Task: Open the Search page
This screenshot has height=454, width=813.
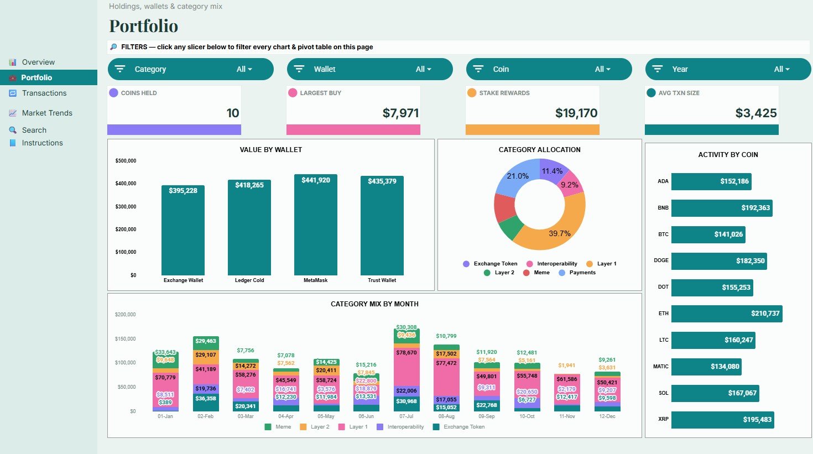Action: click(x=34, y=131)
